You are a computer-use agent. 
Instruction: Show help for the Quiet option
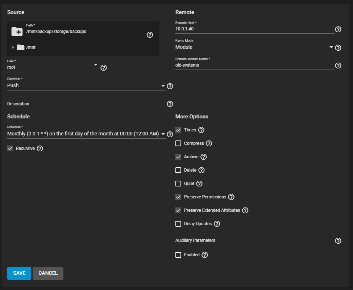[x=199, y=184]
